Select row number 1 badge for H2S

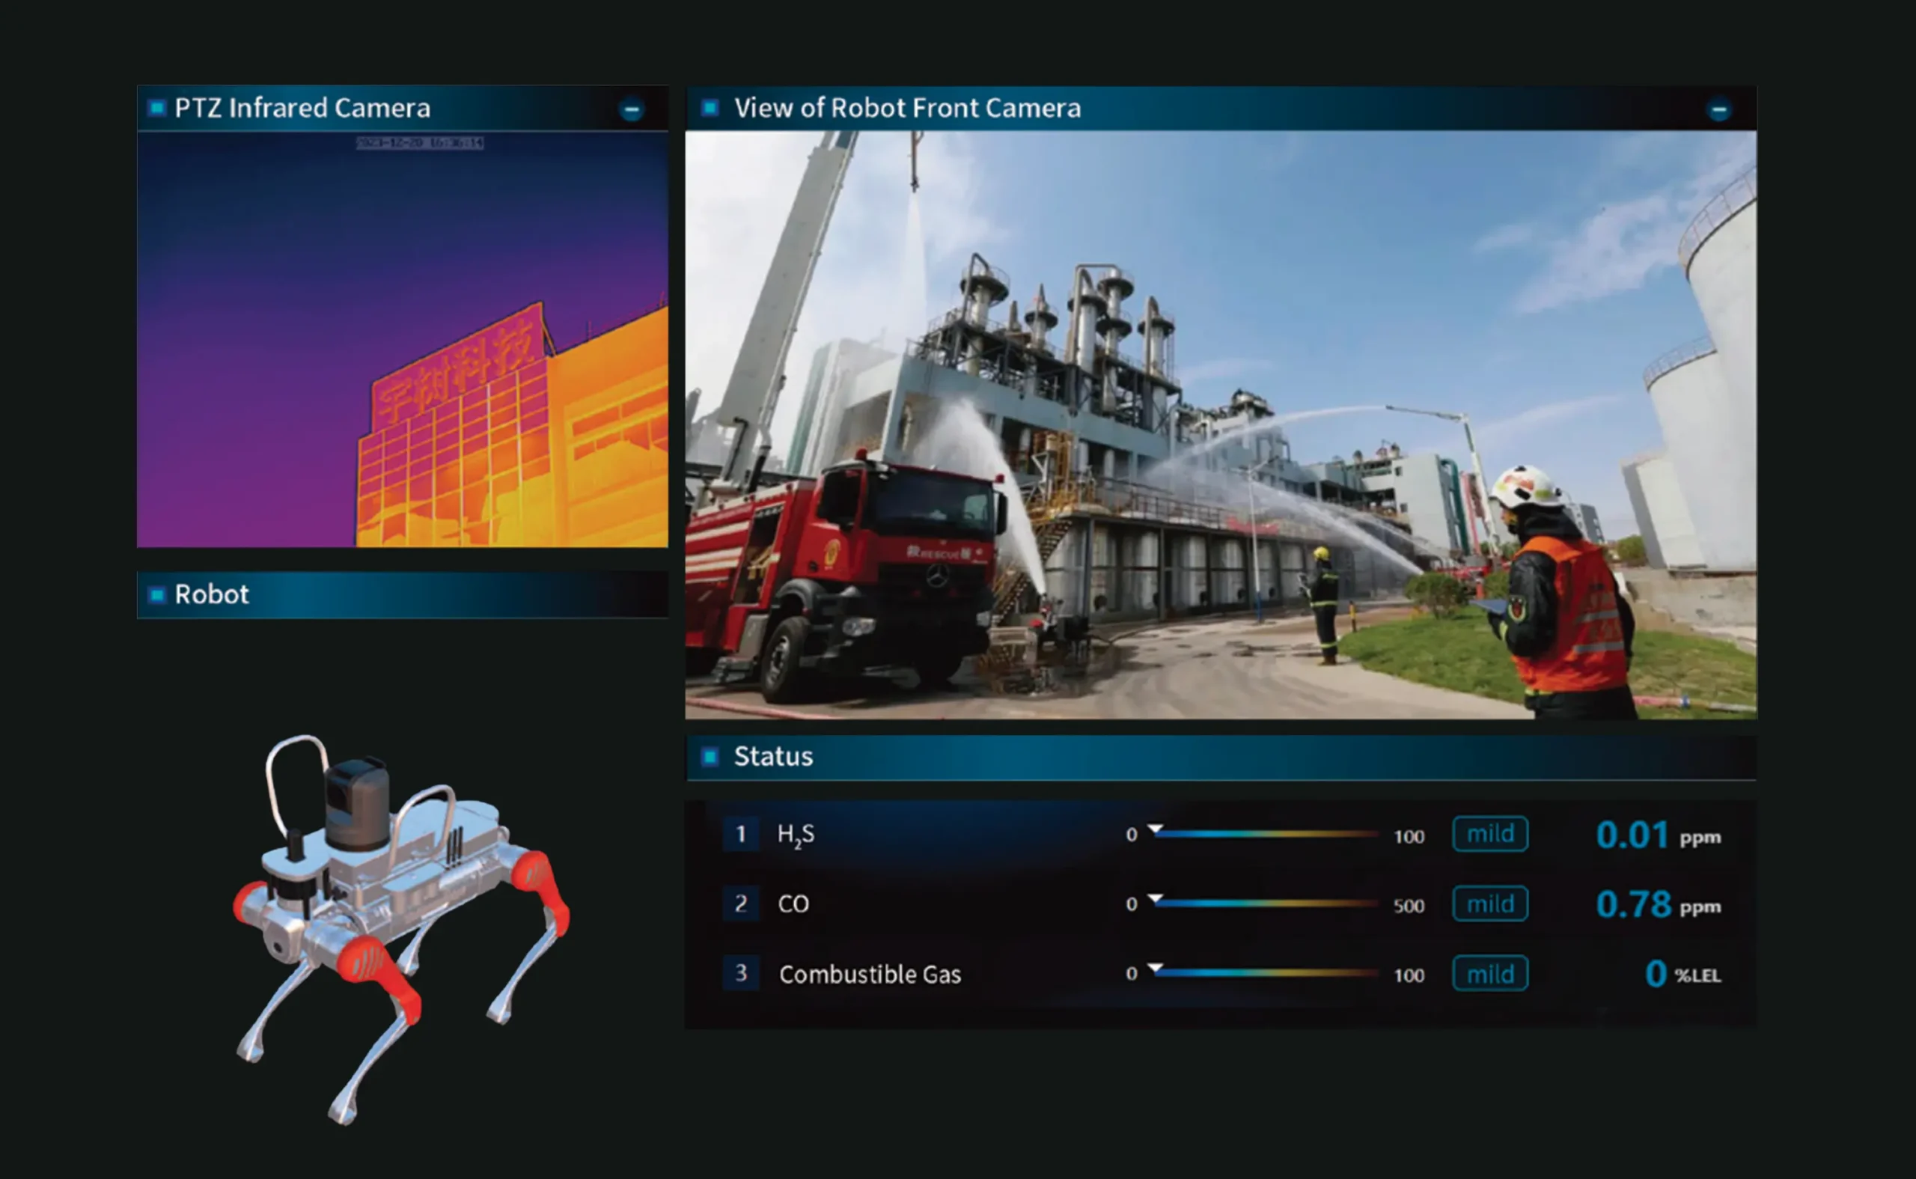pyautogui.click(x=740, y=835)
